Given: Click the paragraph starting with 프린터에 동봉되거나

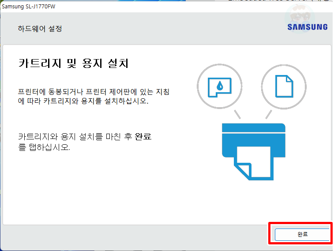Looking at the screenshot, I should pyautogui.click(x=94, y=96).
